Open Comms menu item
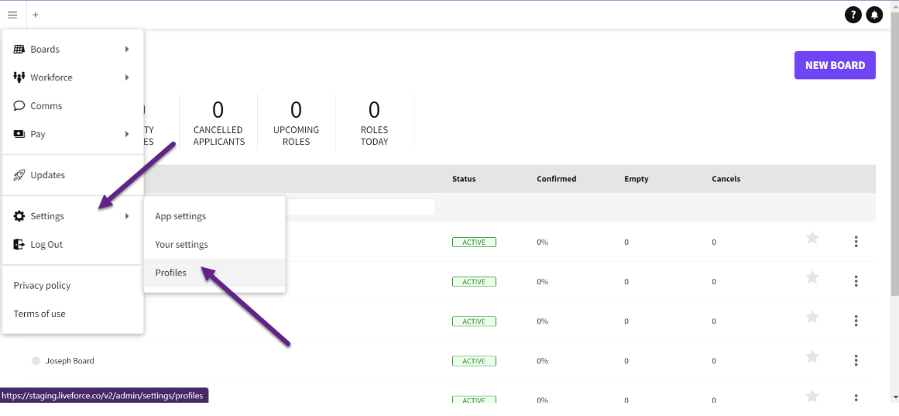 pyautogui.click(x=73, y=105)
